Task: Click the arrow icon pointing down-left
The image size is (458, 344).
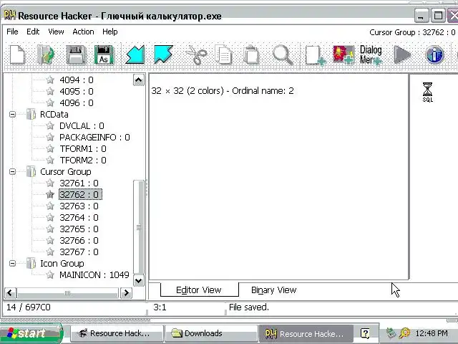Action: [x=135, y=54]
